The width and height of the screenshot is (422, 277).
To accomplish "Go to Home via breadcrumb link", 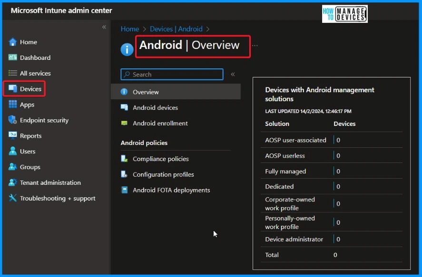I will 130,29.
